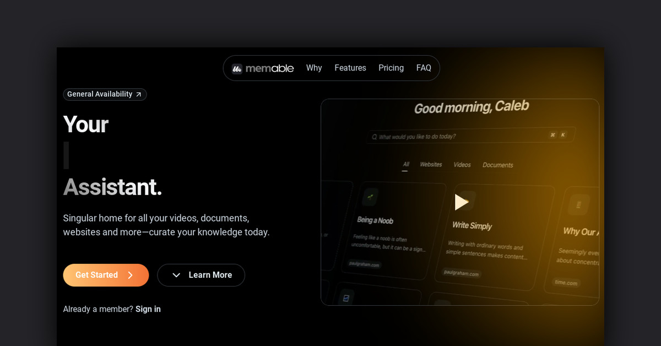
Task: Open the Pricing page link
Action: [391, 68]
